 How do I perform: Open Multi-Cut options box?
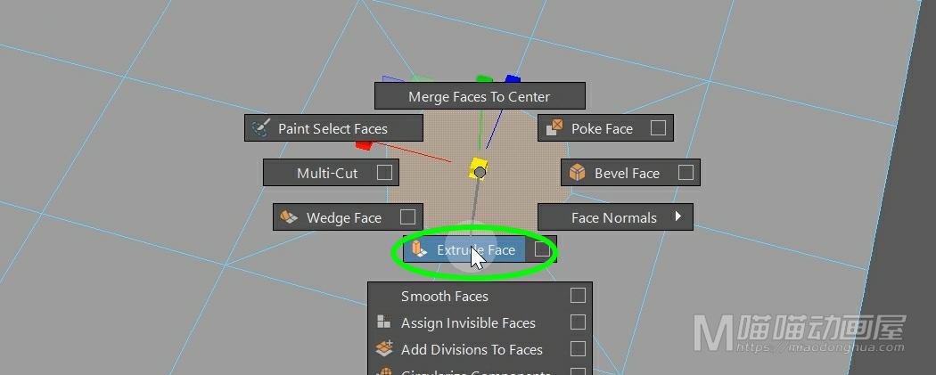(x=384, y=172)
